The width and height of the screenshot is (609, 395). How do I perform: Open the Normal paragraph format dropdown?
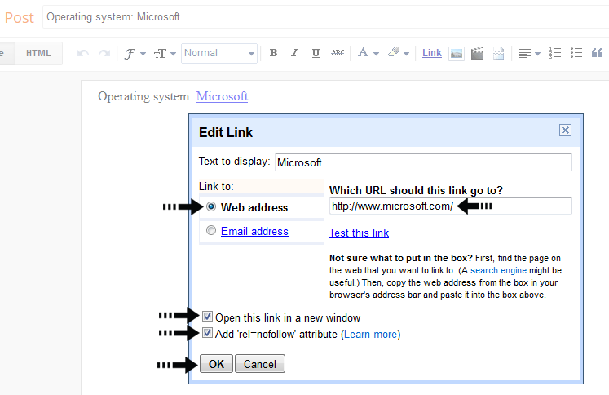(219, 53)
